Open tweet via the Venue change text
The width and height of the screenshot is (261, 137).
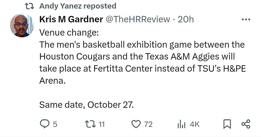69,32
